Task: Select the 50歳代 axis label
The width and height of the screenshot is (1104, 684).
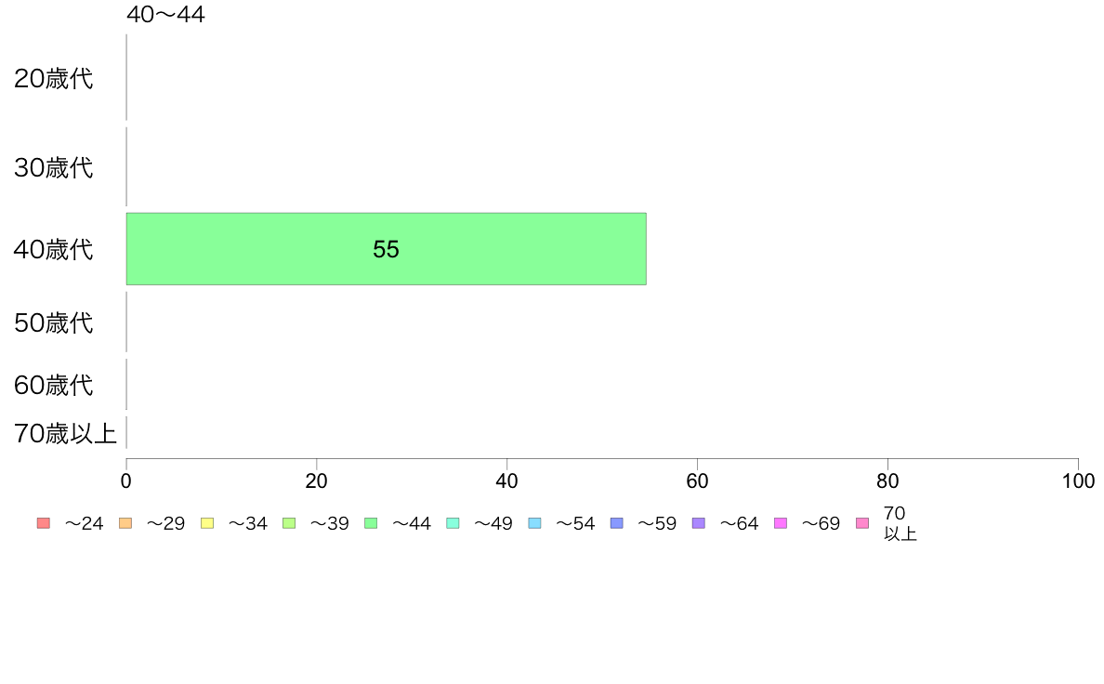Action: coord(54,322)
